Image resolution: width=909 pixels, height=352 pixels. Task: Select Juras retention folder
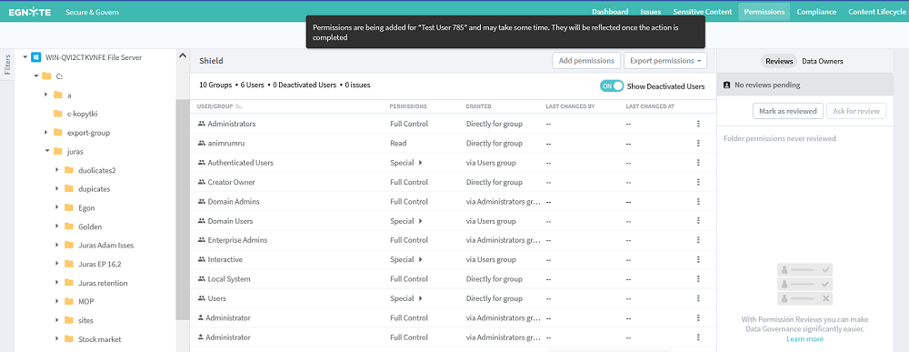click(103, 283)
